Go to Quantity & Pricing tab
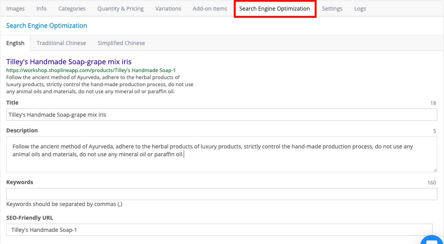 (x=121, y=9)
